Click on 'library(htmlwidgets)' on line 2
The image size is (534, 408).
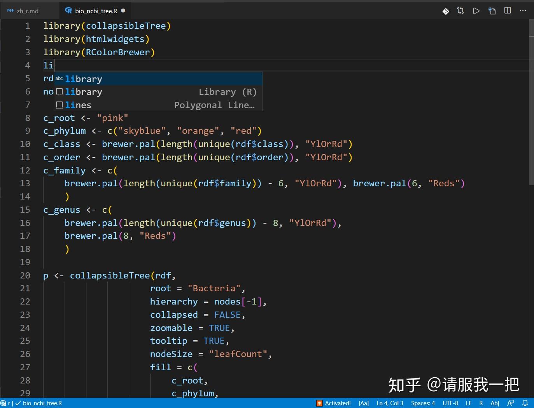96,39
